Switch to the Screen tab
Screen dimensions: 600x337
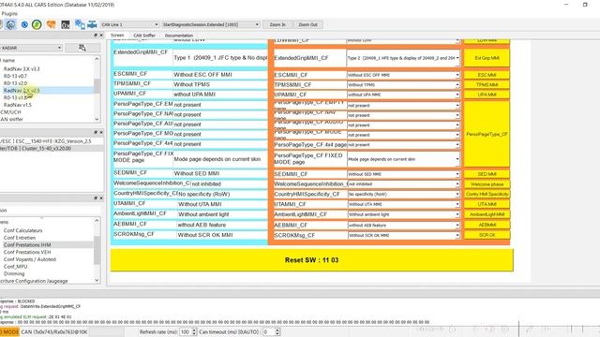[x=117, y=36]
